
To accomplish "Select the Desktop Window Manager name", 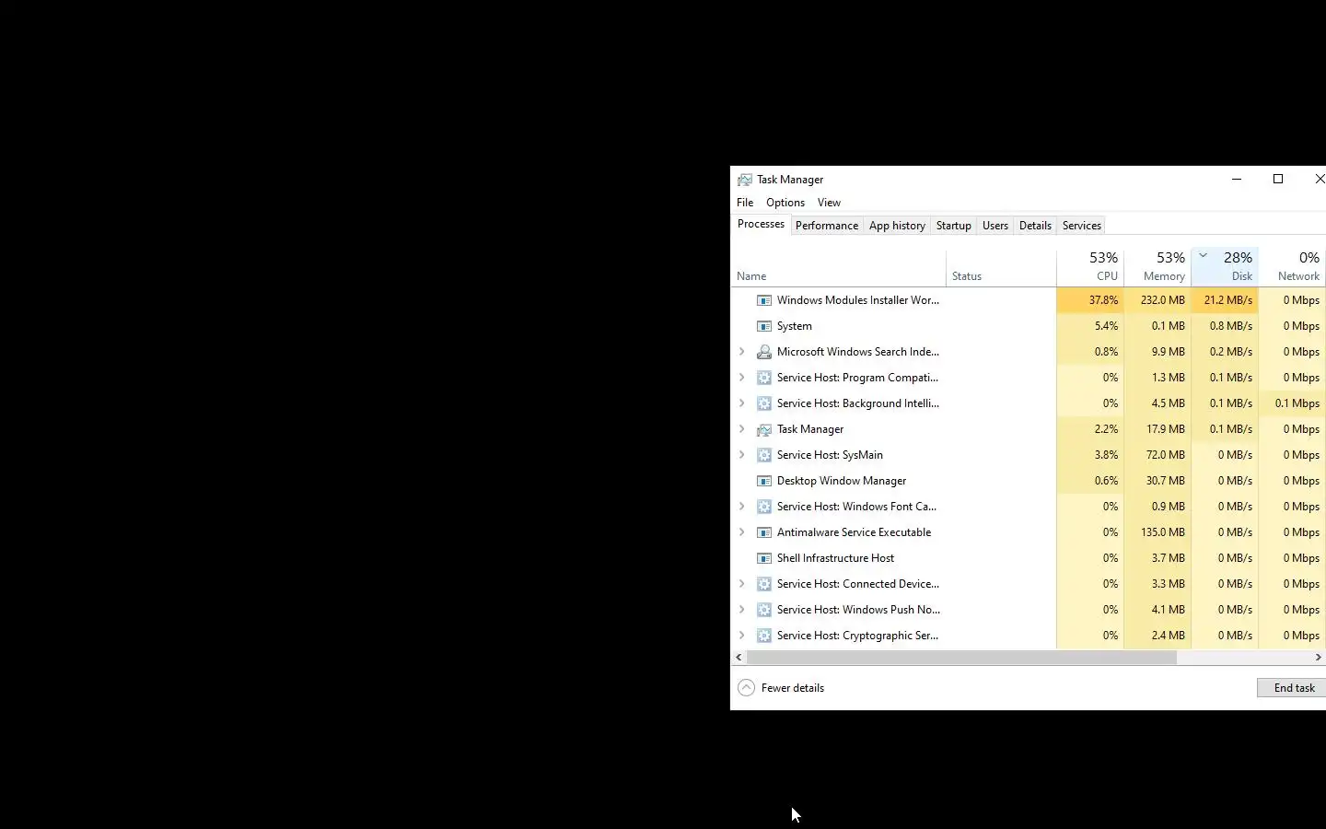I will click(x=842, y=481).
